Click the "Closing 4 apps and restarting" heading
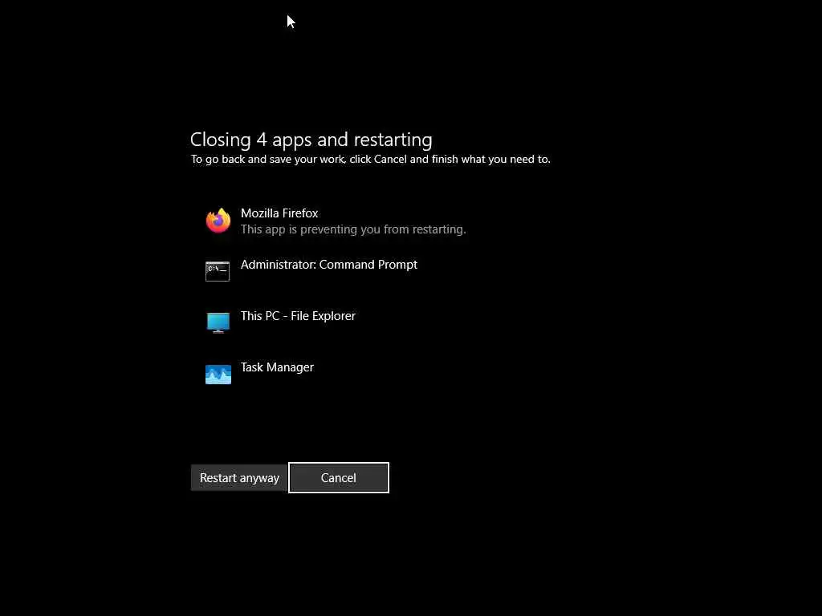Image resolution: width=822 pixels, height=616 pixels. [311, 140]
